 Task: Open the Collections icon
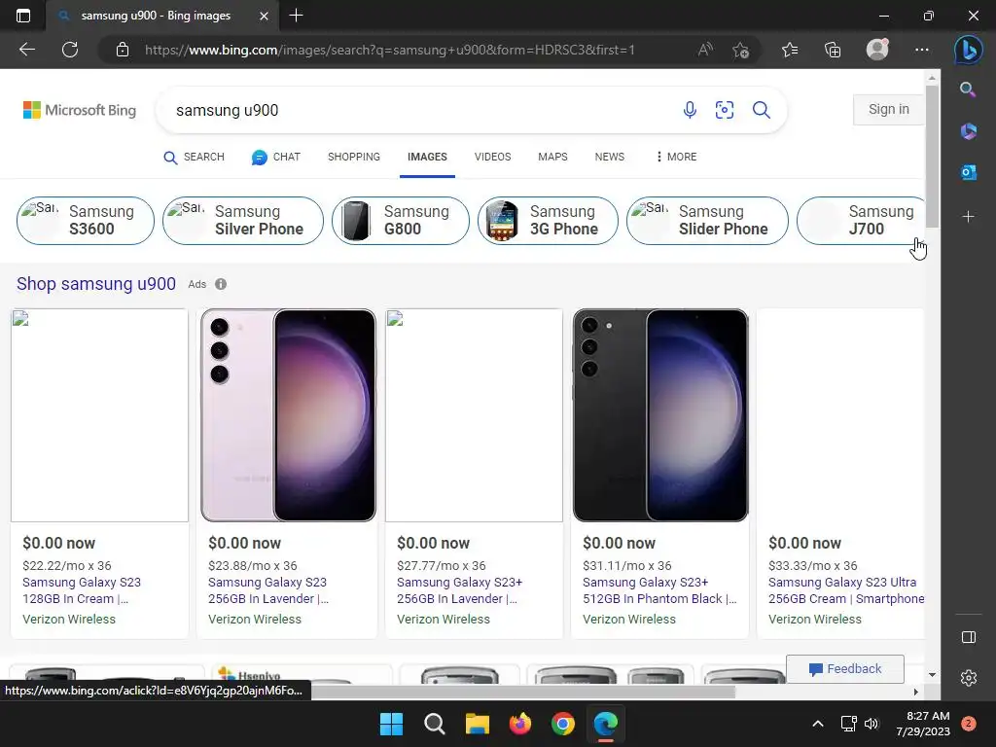click(x=833, y=50)
